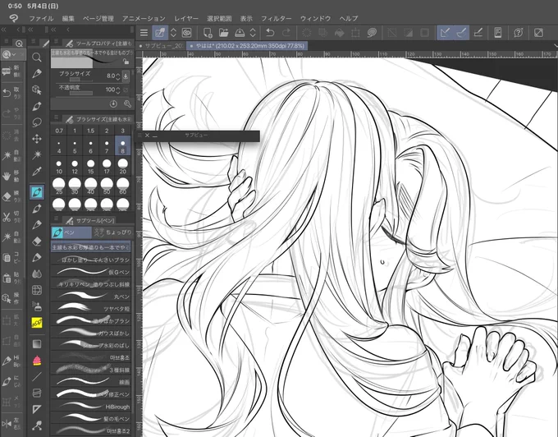This screenshot has width=558, height=437.
Task: Toggle the brush size indicator button
Action: tap(126, 76)
